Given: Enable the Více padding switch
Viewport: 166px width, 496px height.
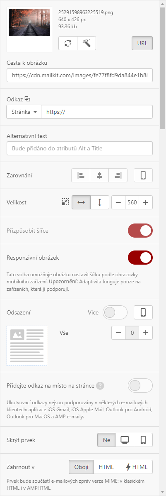Looking at the screenshot, I should [115, 312].
